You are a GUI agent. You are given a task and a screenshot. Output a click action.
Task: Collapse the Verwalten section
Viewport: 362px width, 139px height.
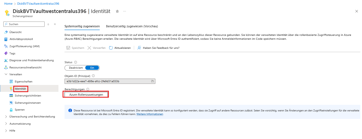point(6,74)
